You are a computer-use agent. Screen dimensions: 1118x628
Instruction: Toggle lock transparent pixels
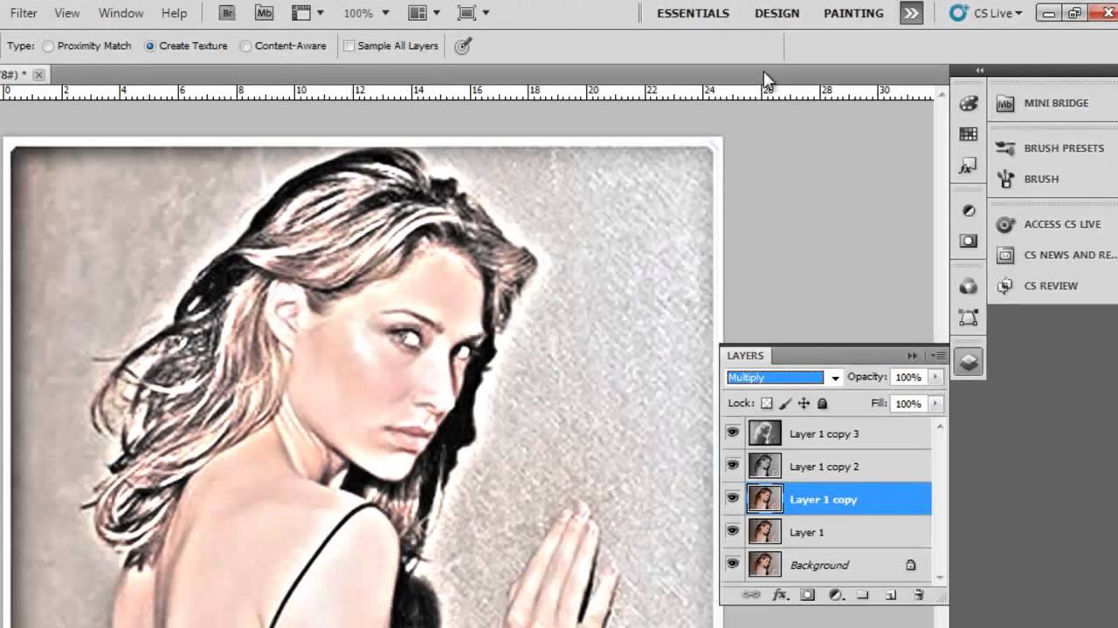point(766,404)
